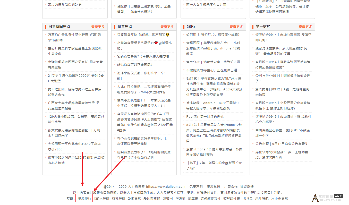Open the 破解软件集 footer link
The image size is (349, 205).
coord(232,199)
